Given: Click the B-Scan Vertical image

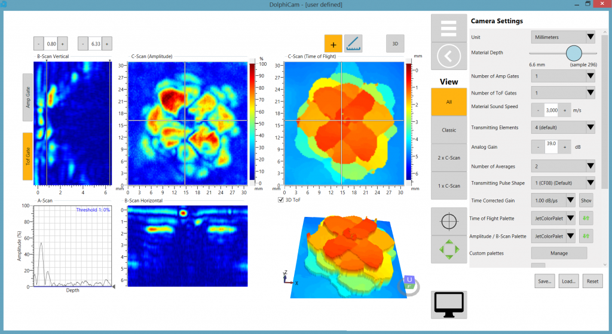Looking at the screenshot, I should tap(73, 123).
